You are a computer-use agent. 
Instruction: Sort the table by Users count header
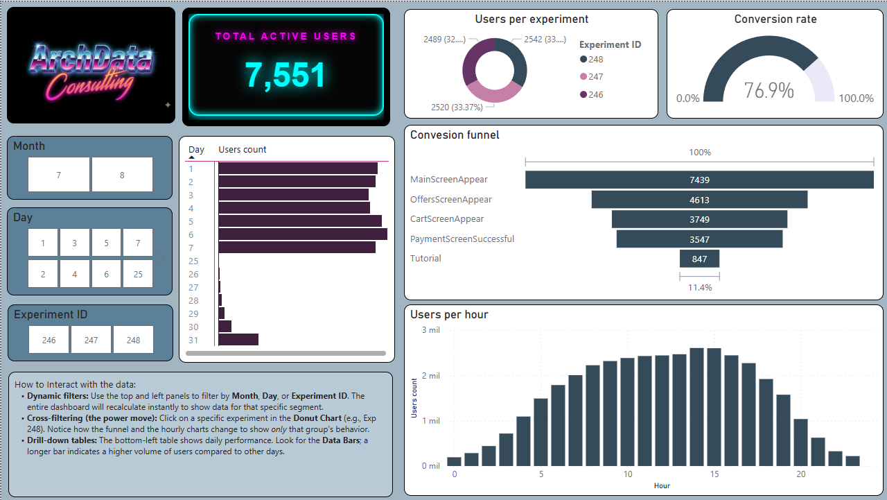click(242, 149)
